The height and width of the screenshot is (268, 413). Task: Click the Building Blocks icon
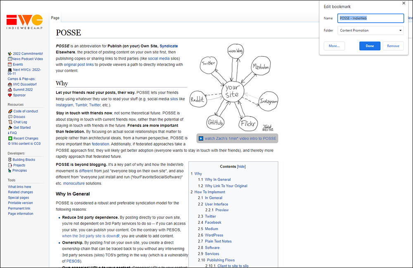10,160
